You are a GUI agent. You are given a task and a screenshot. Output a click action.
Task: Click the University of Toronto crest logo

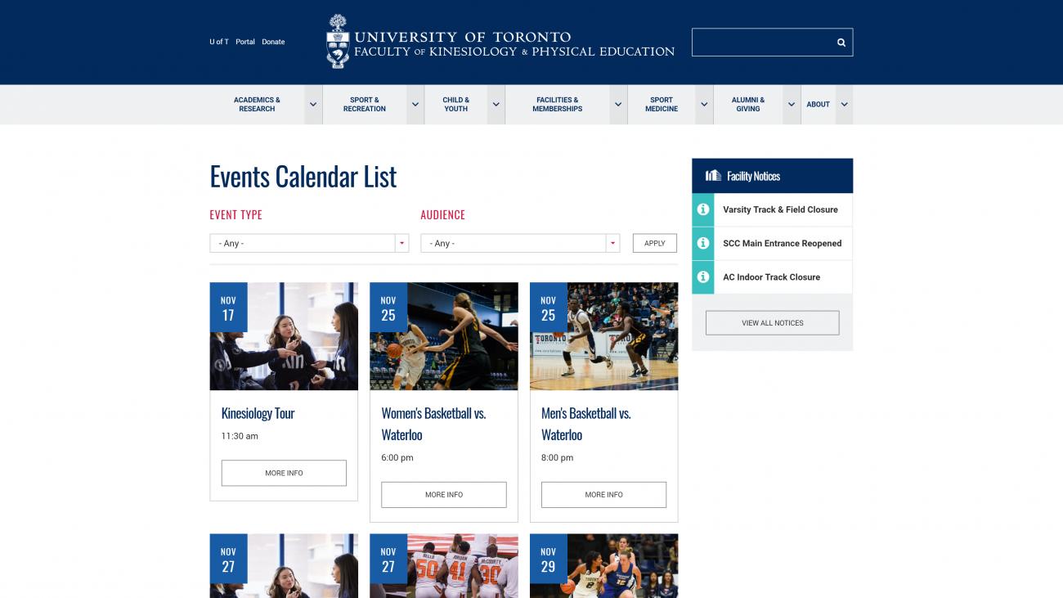point(337,42)
